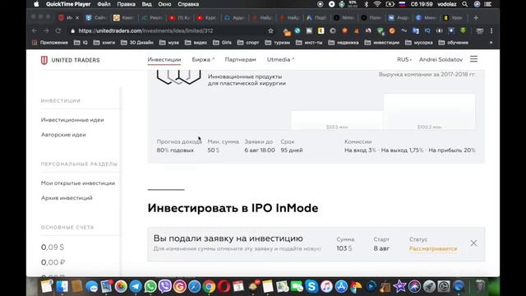Click the Рассматривается status text
Image resolution: width=526 pixels, height=296 pixels.
click(x=433, y=248)
